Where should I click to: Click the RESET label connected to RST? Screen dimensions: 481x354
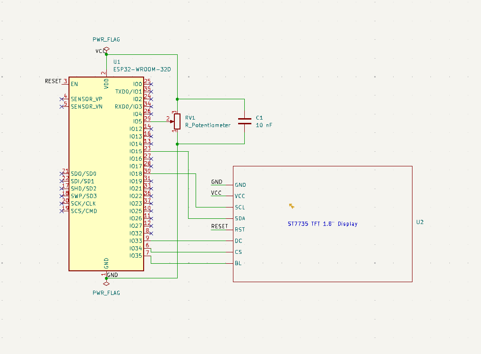[x=220, y=226]
